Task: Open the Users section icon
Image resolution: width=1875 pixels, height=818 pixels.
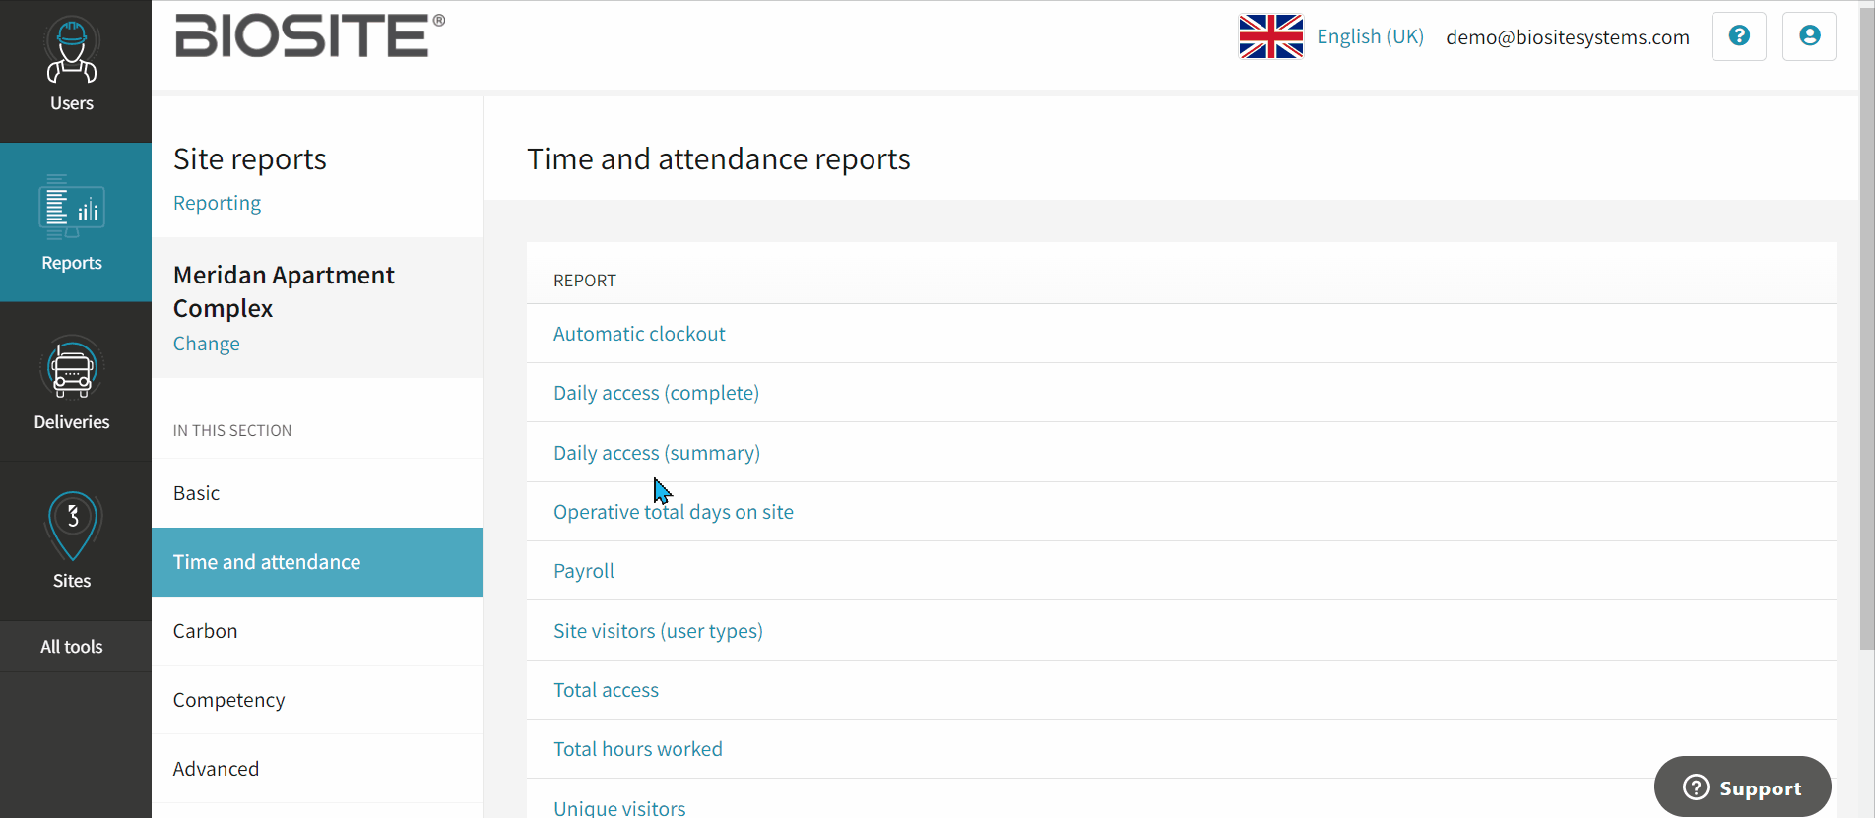Action: pyautogui.click(x=72, y=51)
